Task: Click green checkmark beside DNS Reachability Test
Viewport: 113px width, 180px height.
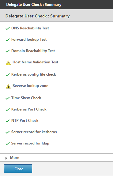Action: tap(8, 28)
